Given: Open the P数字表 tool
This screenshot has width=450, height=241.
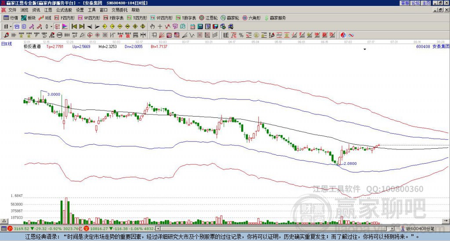Looking at the screenshot, I should pos(113,18).
